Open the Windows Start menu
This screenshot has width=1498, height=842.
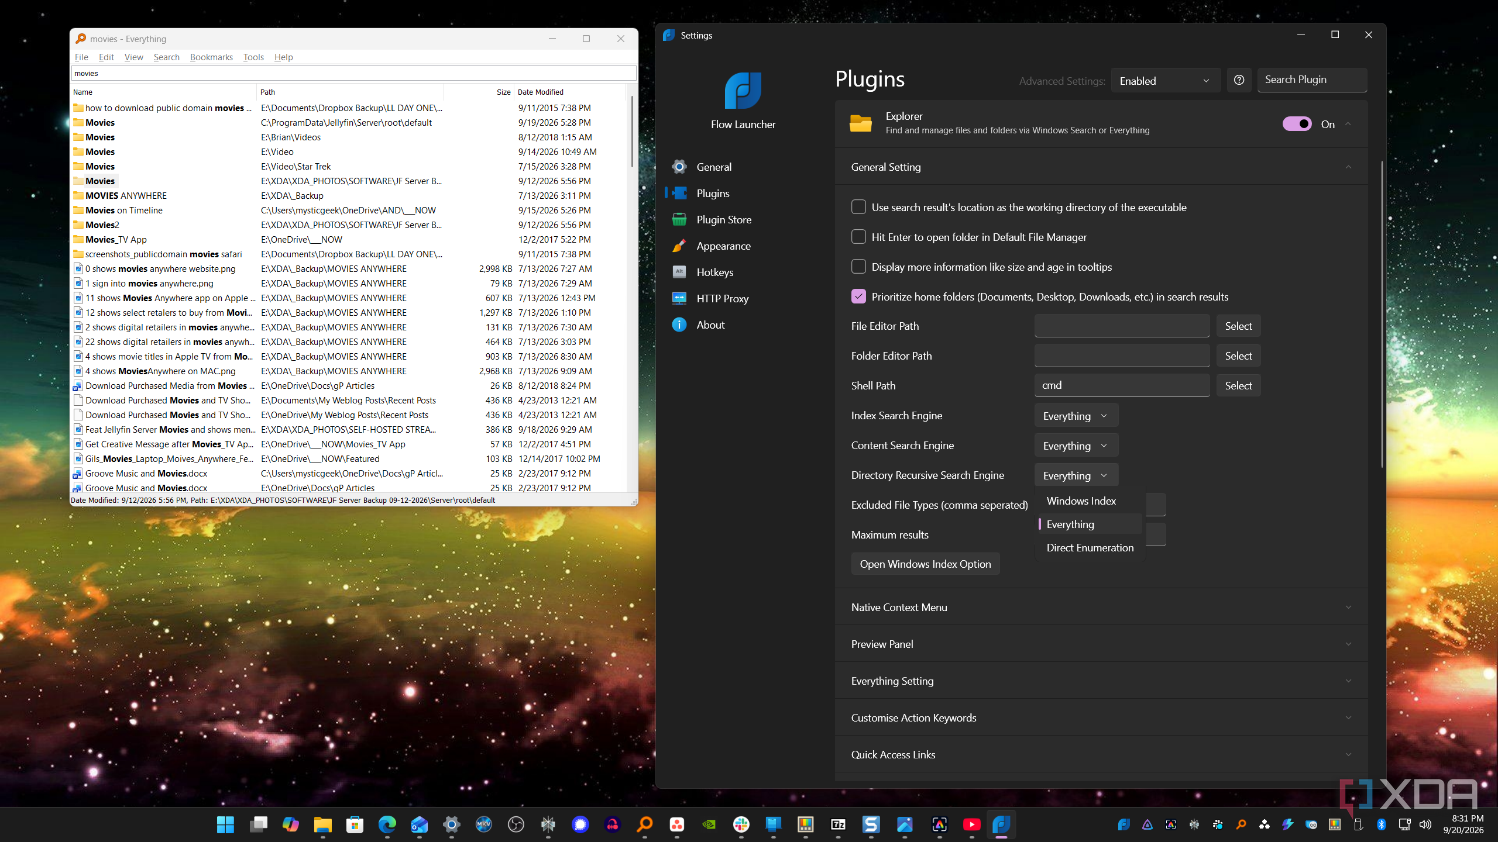click(225, 824)
